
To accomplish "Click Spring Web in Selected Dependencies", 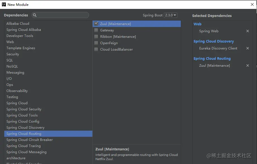I will tap(209, 31).
